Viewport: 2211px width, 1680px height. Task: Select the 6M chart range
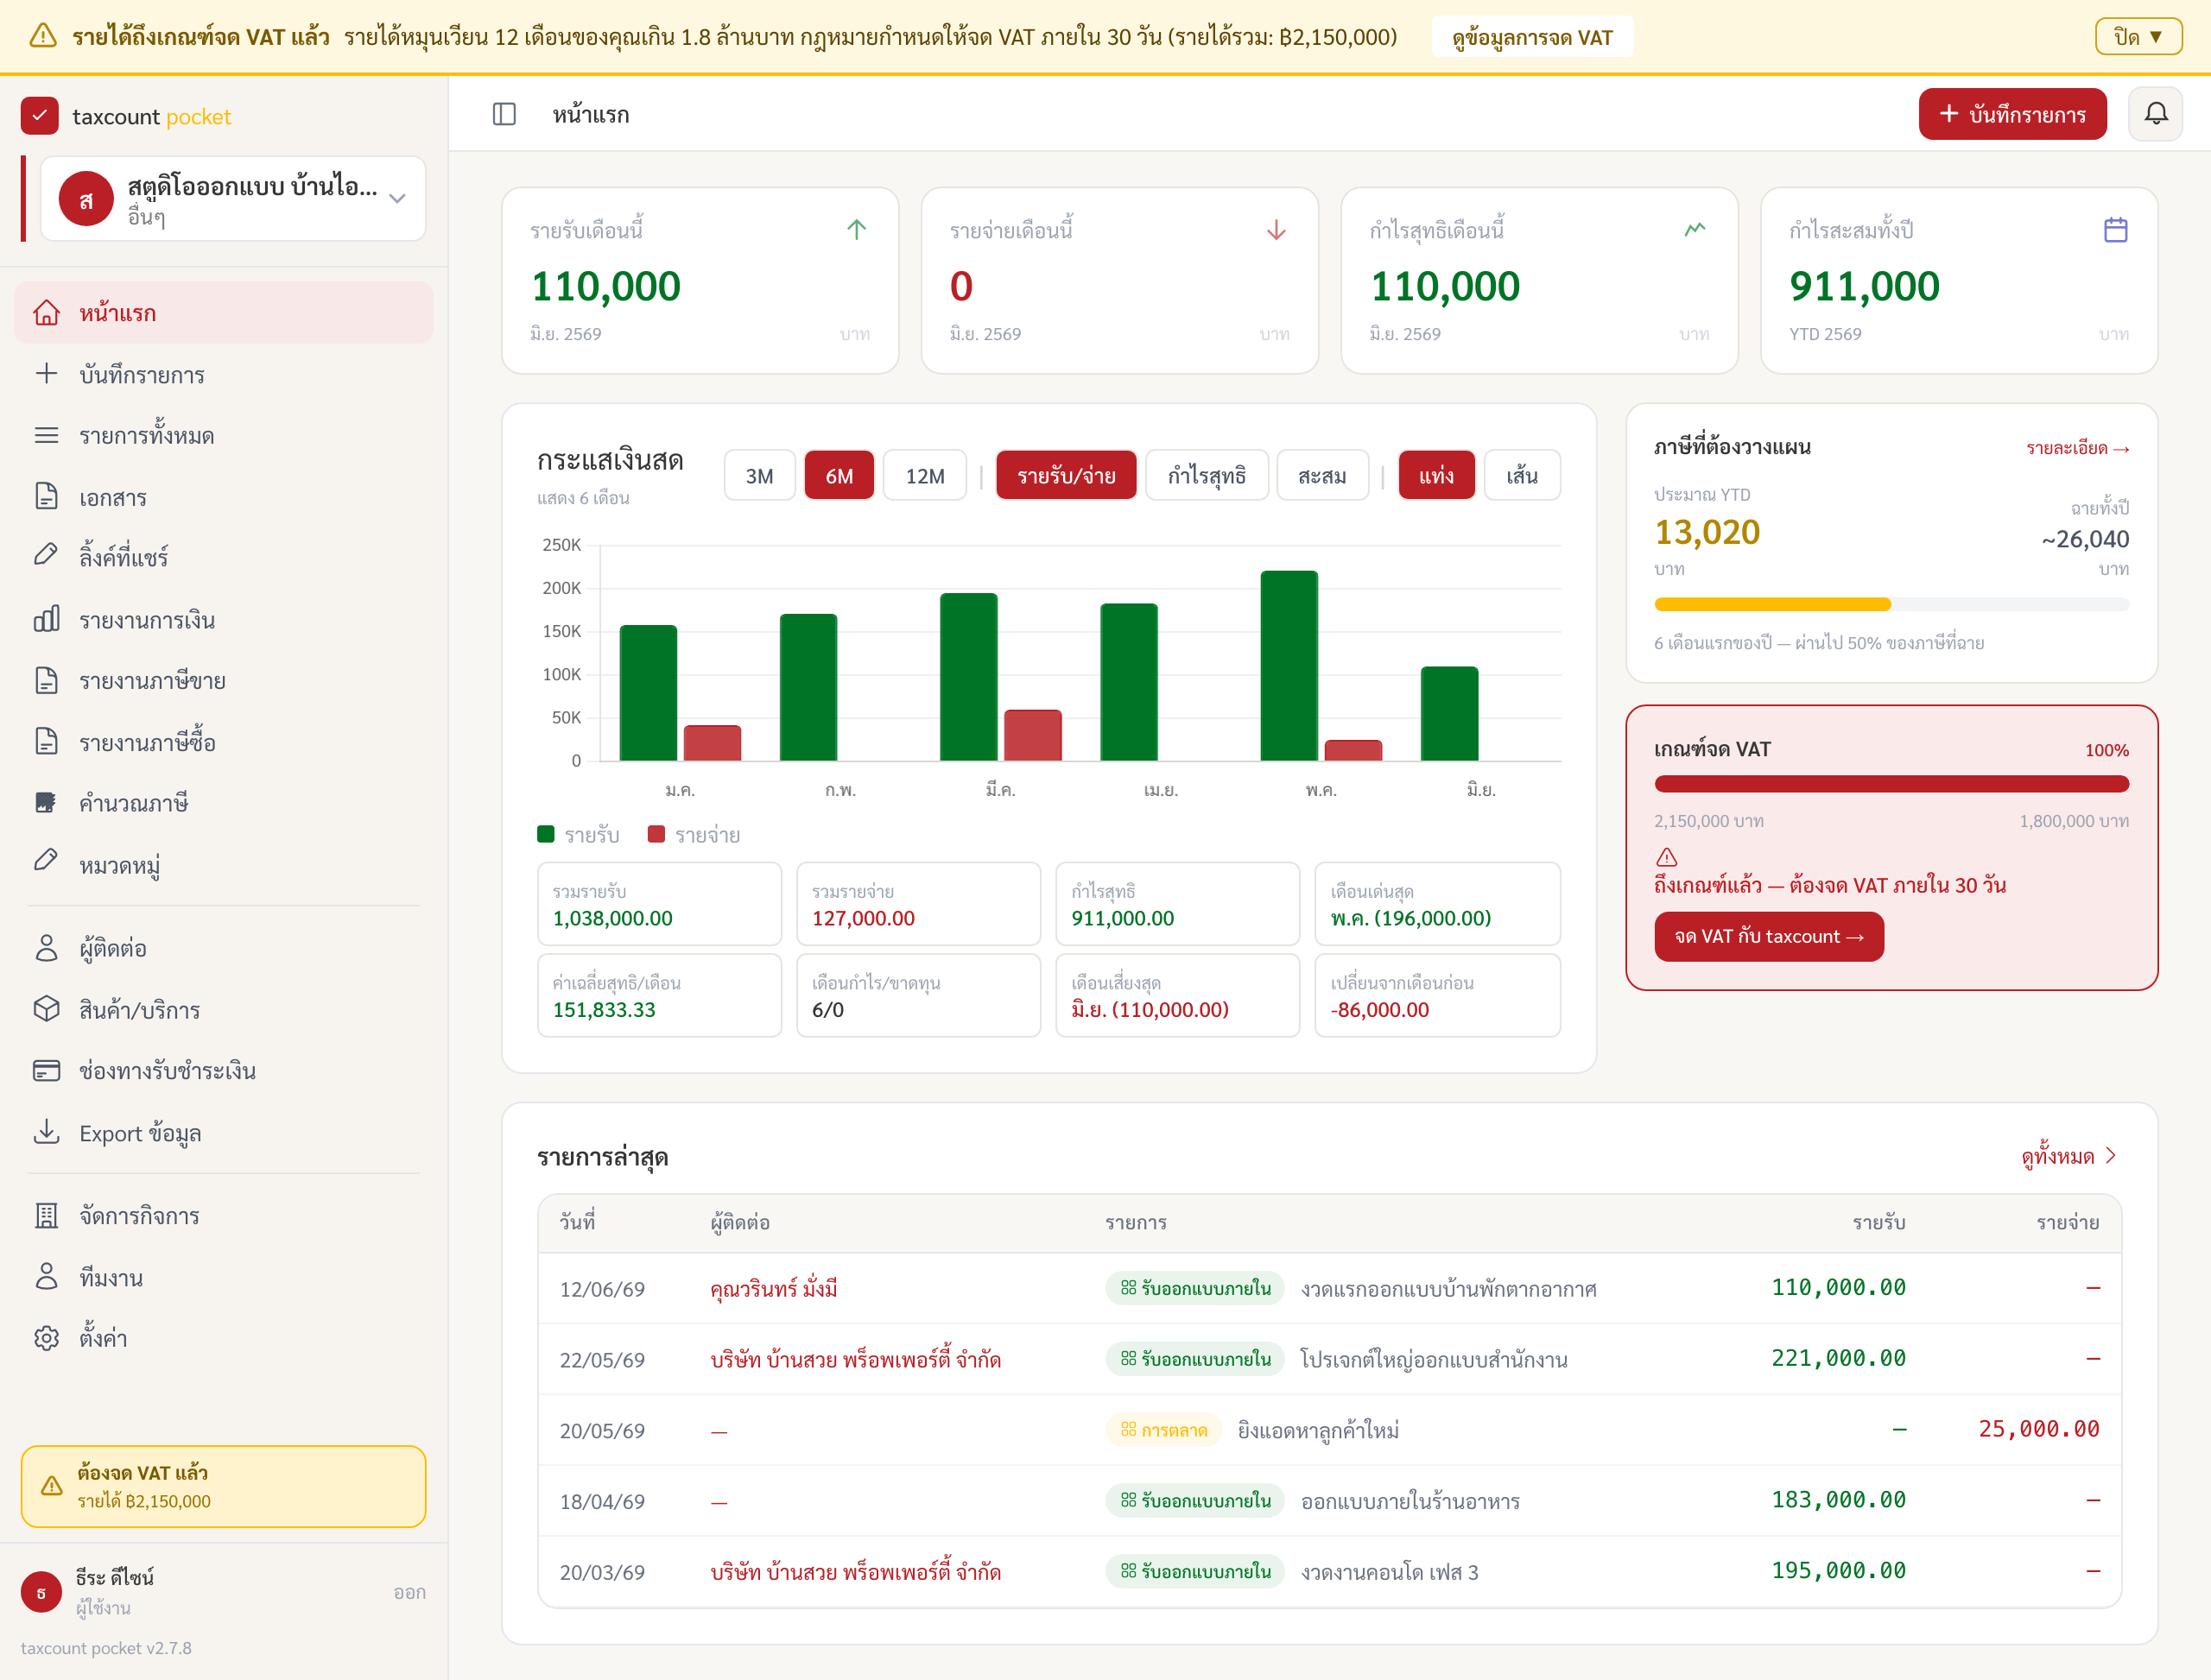(839, 475)
